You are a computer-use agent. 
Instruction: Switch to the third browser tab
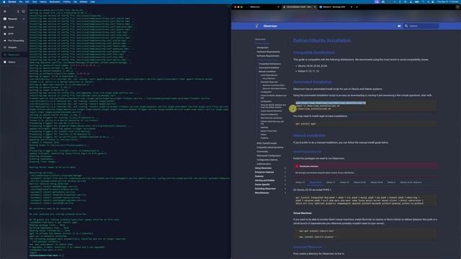[x=335, y=6]
